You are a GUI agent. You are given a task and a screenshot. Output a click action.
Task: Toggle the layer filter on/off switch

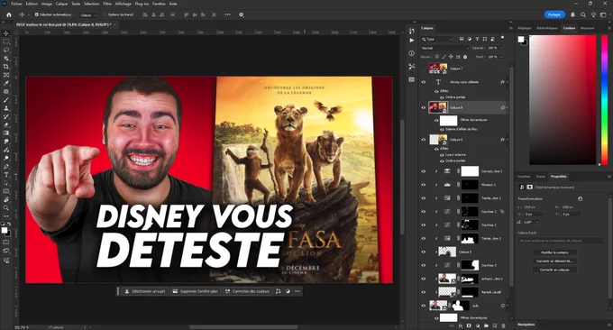click(x=502, y=38)
